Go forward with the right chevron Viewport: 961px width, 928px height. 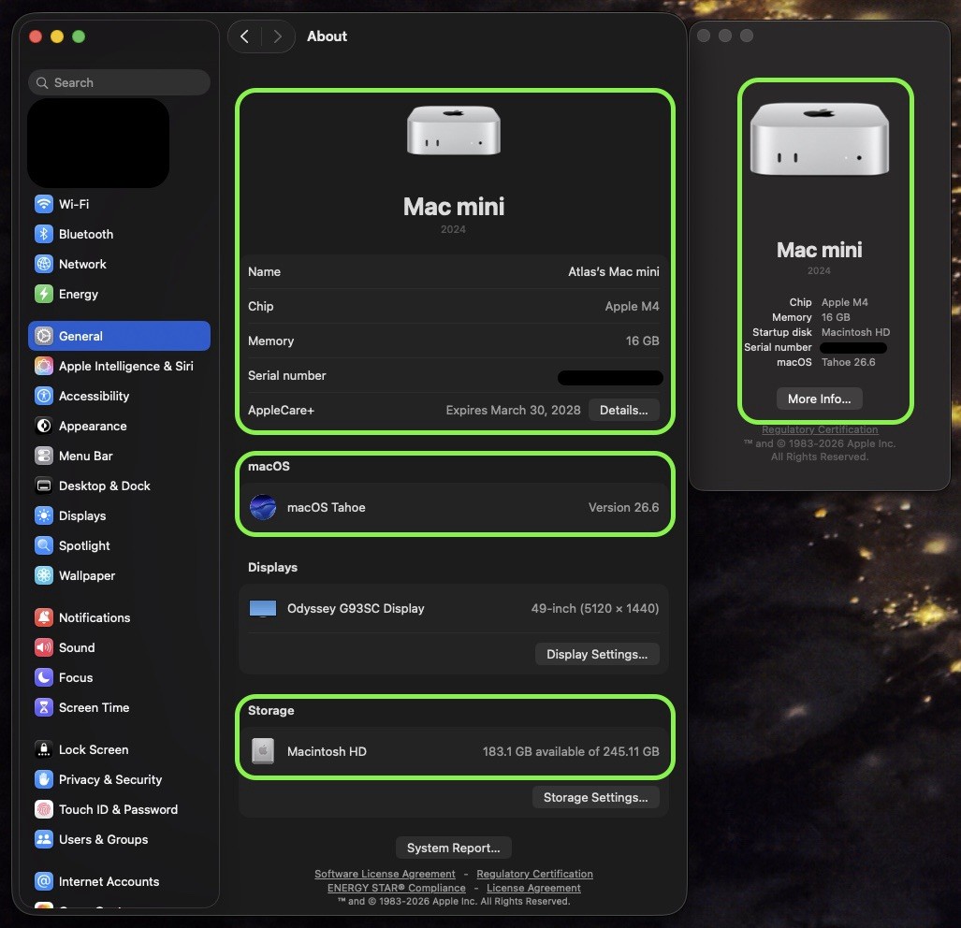(278, 36)
